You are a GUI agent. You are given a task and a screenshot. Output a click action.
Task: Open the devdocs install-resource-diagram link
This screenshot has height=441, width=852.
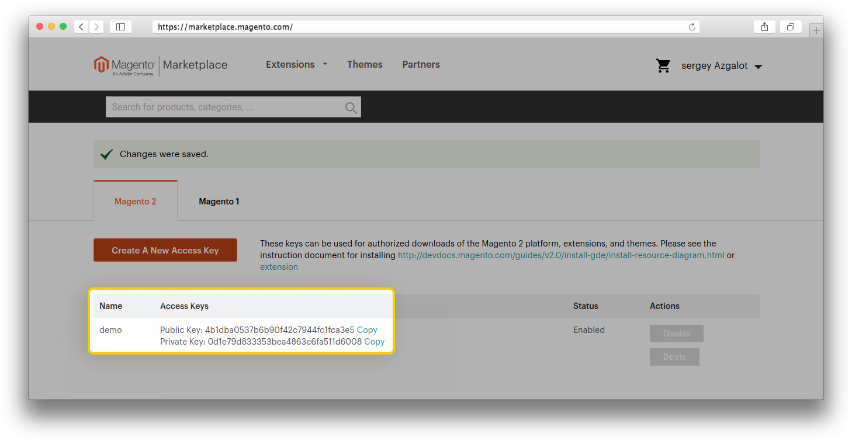tap(561, 255)
